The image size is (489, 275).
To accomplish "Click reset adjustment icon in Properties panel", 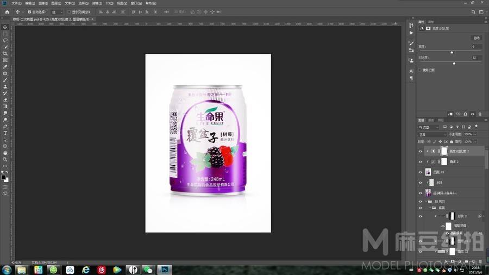I will pyautogui.click(x=465, y=114).
